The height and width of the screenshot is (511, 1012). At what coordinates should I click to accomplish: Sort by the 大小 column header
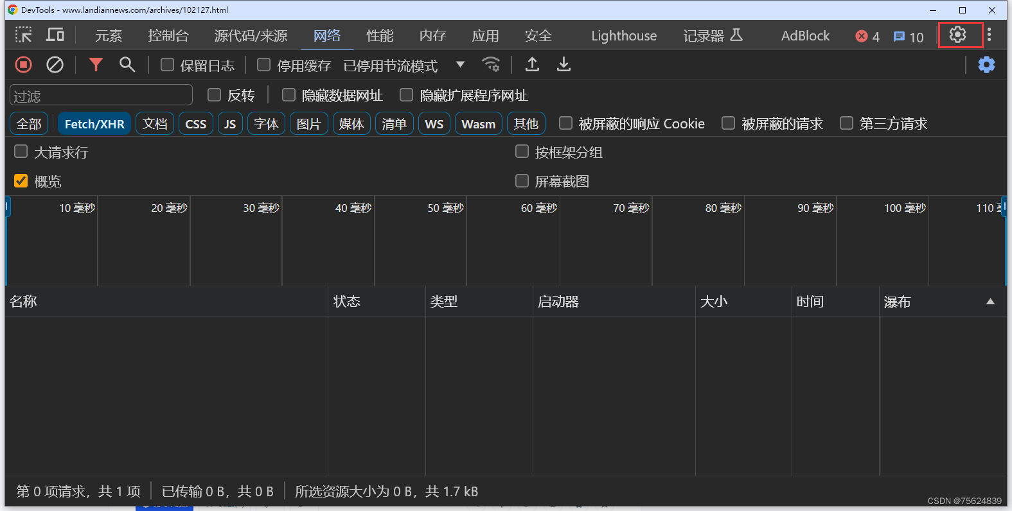743,301
